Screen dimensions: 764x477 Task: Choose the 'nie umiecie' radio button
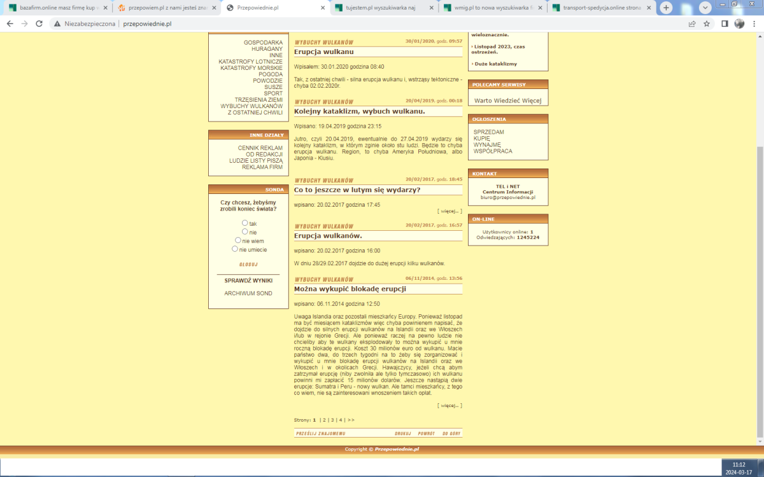pyautogui.click(x=235, y=249)
